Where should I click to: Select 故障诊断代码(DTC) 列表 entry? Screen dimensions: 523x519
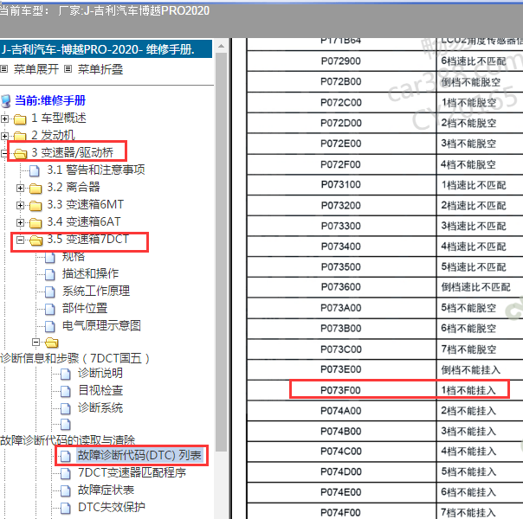[x=139, y=455]
